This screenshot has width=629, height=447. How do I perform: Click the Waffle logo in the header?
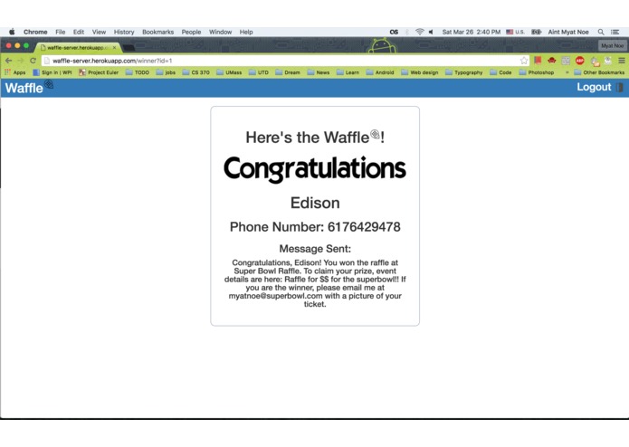tap(29, 87)
